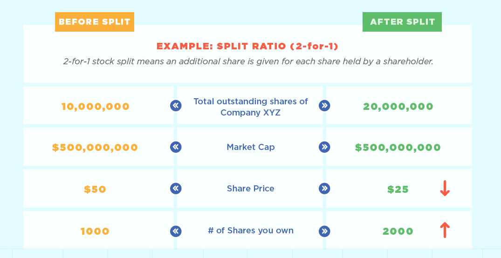Select the BEFORE SPLIT orange label
Viewport: 501px width, 258px height.
tap(95, 22)
